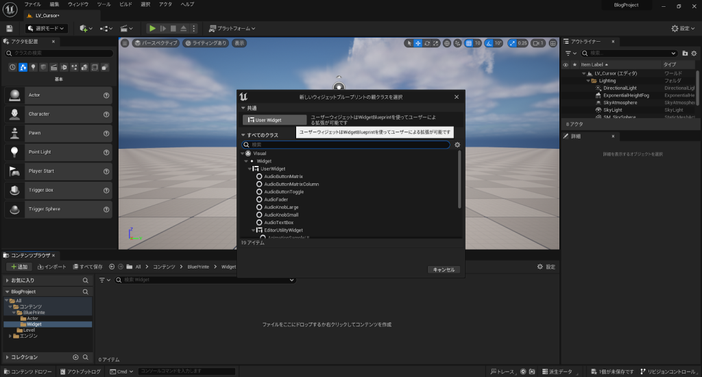Screen dimensions: 702x377
Task: Toggle the Outliner visibility eye column
Action: [x=566, y=64]
